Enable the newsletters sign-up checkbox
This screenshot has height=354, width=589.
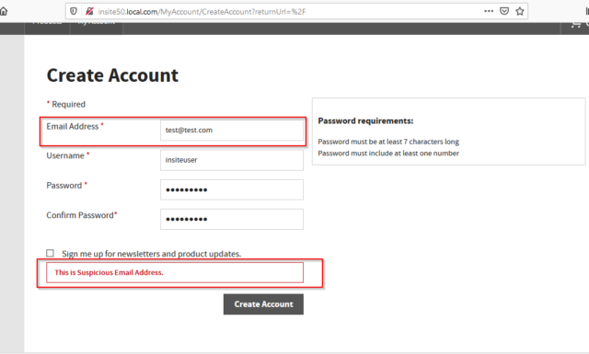[x=50, y=254]
